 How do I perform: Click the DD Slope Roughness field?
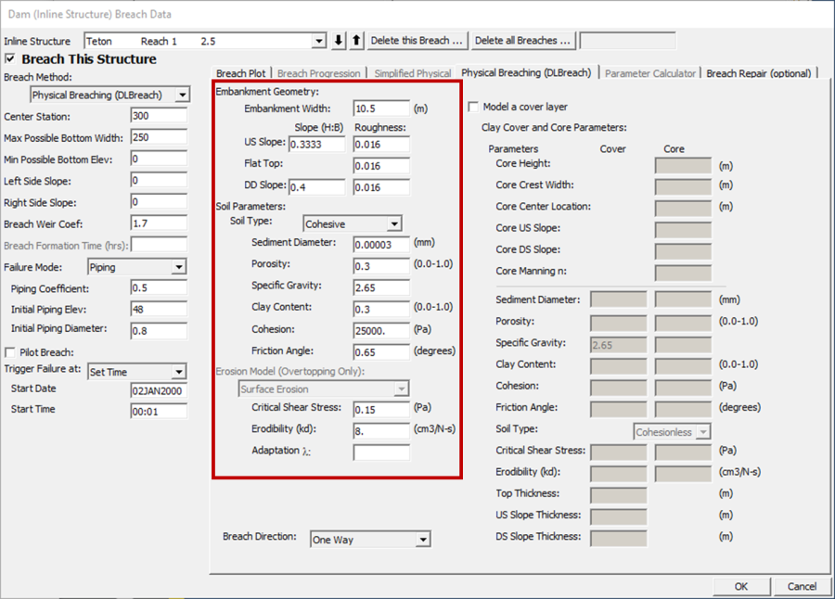(381, 187)
